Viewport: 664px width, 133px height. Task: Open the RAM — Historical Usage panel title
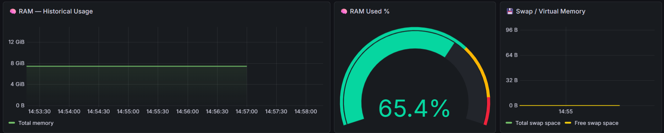(x=56, y=11)
